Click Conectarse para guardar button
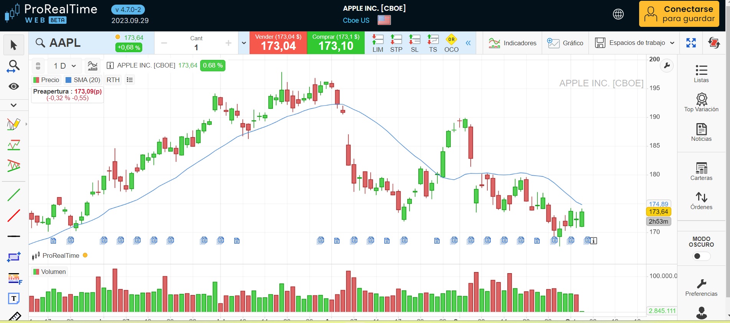 pos(679,14)
